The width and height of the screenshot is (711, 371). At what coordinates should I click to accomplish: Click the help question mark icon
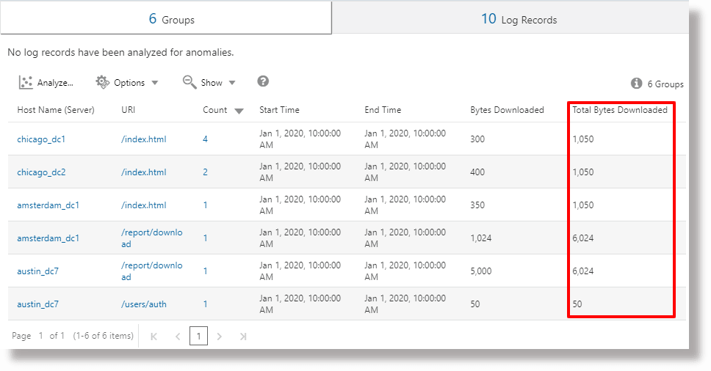click(x=263, y=82)
